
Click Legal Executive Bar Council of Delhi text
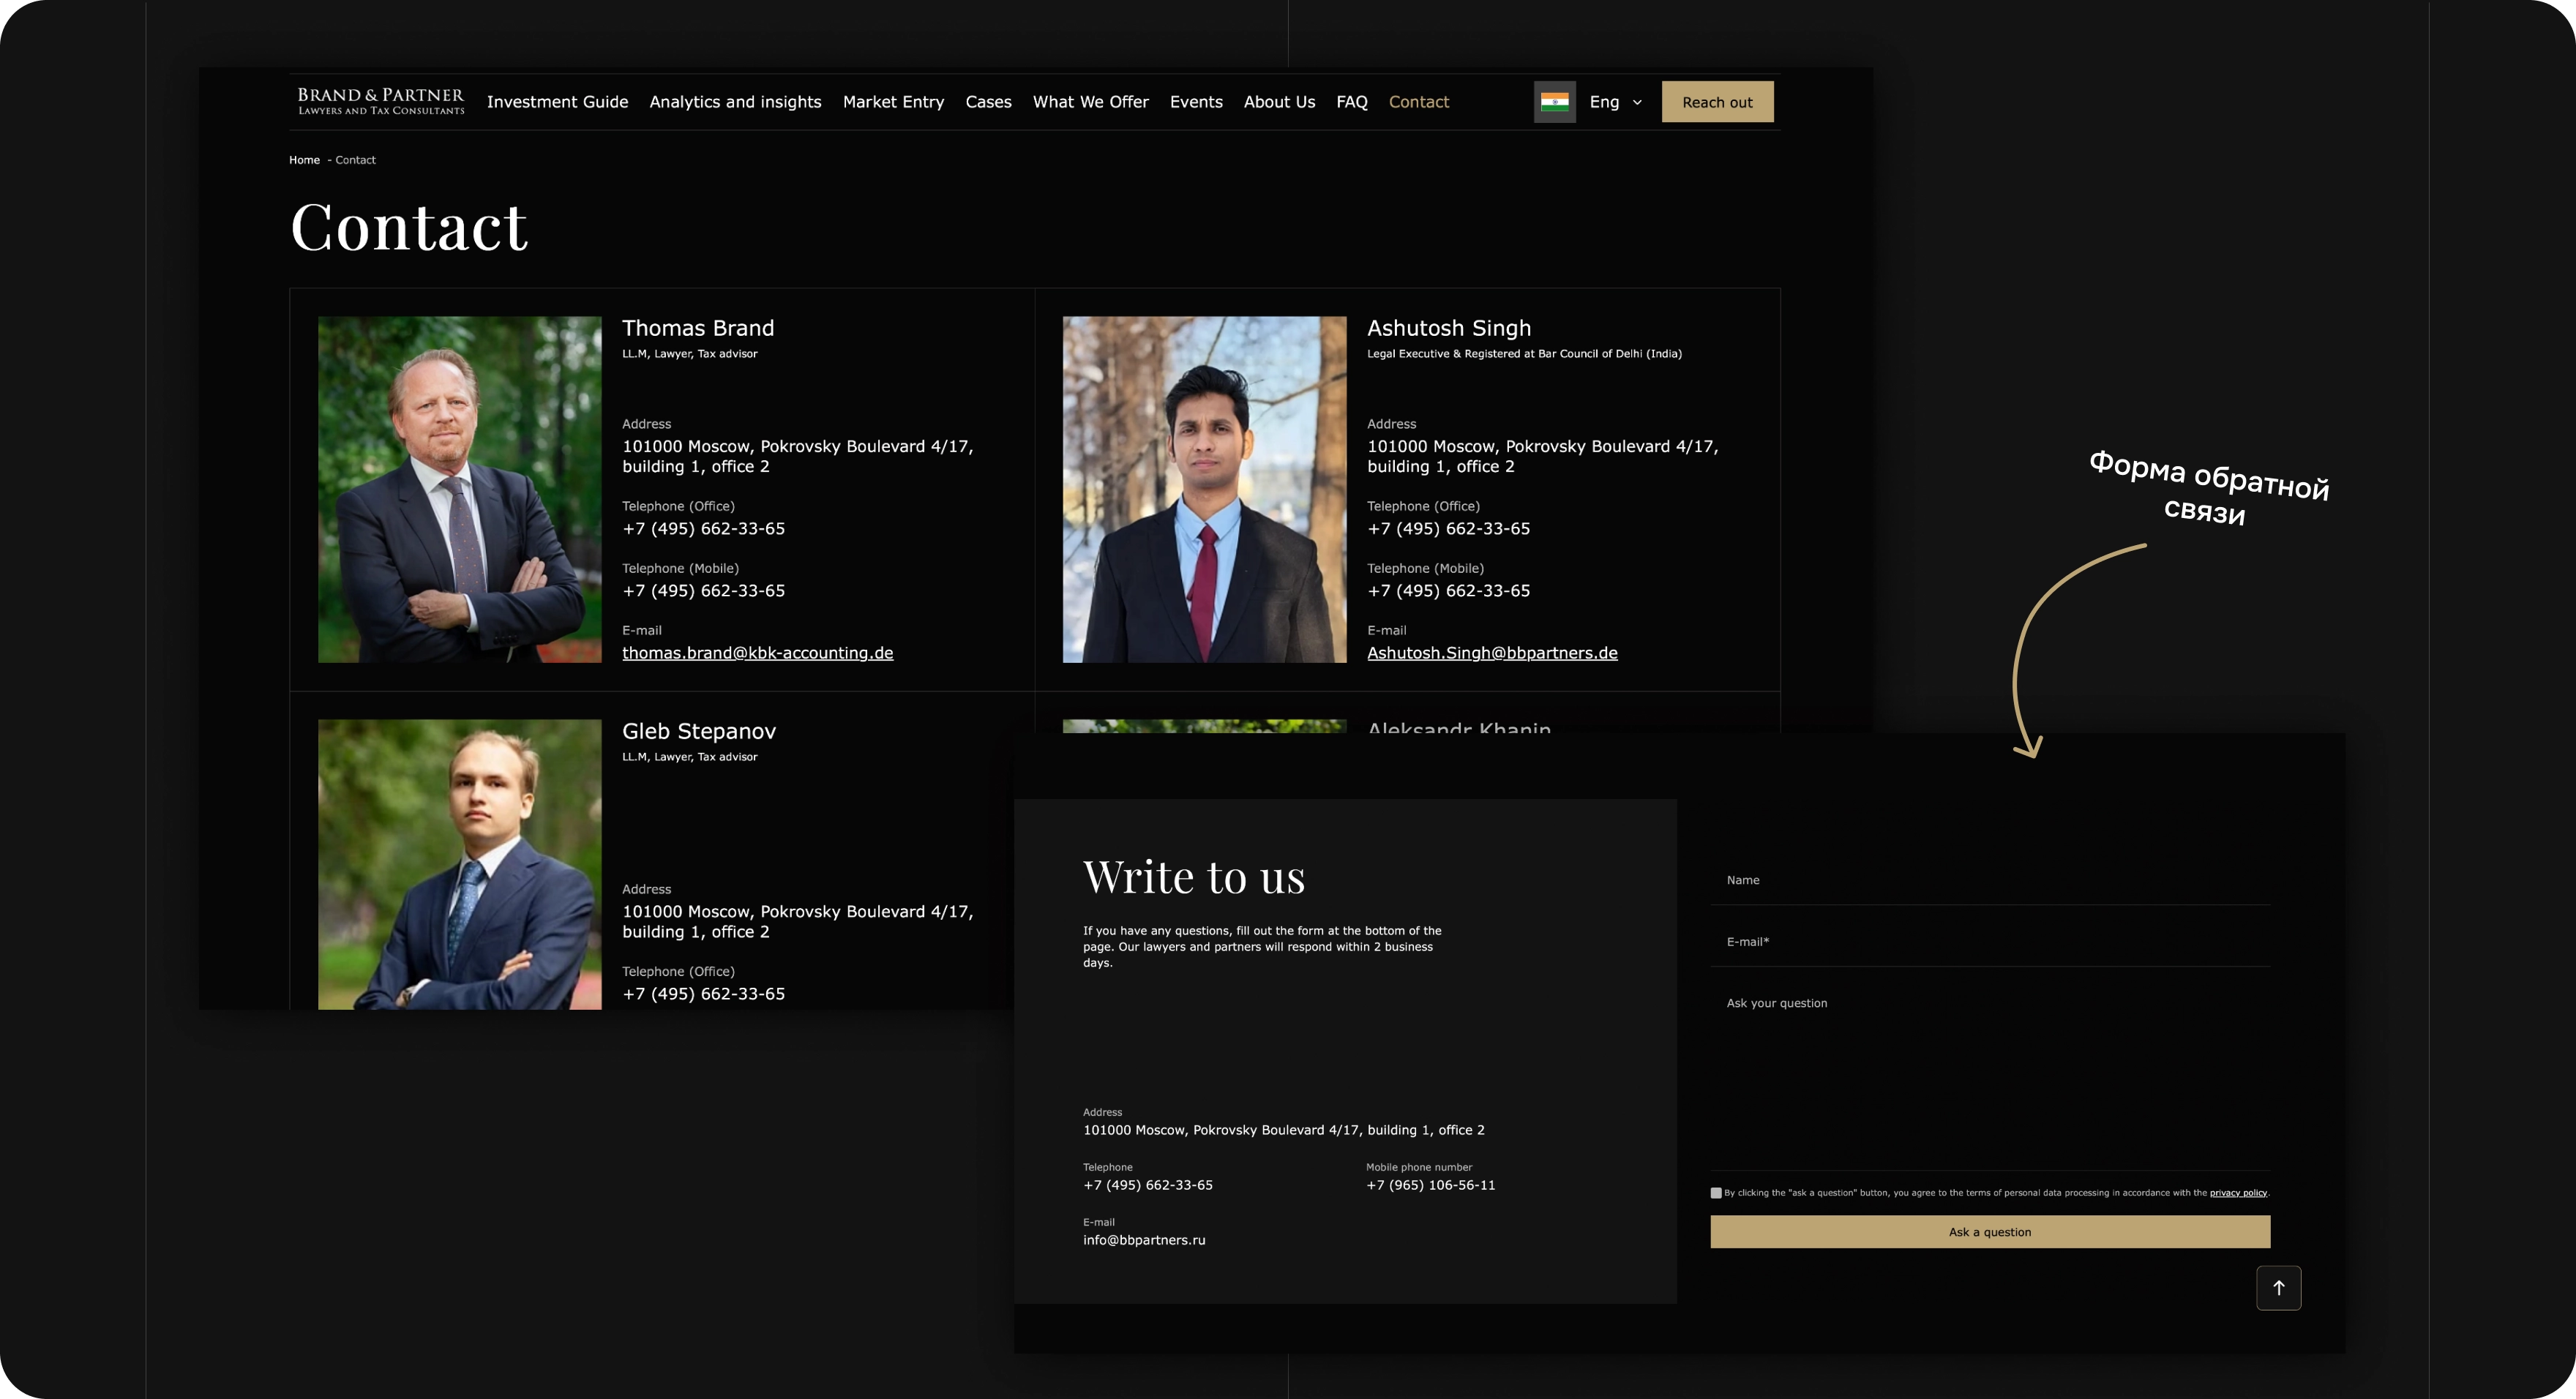[1524, 354]
